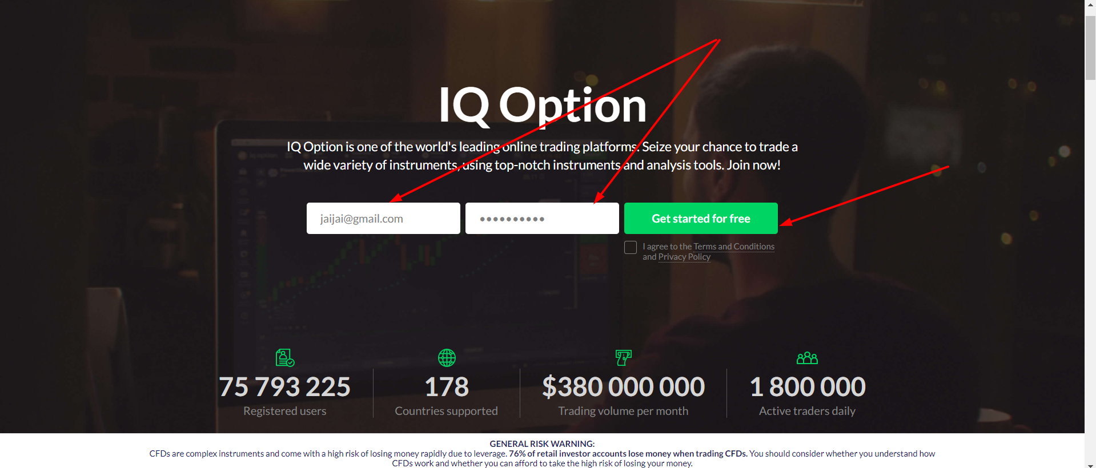Click the people icon above Active traders
1096x468 pixels.
click(807, 358)
